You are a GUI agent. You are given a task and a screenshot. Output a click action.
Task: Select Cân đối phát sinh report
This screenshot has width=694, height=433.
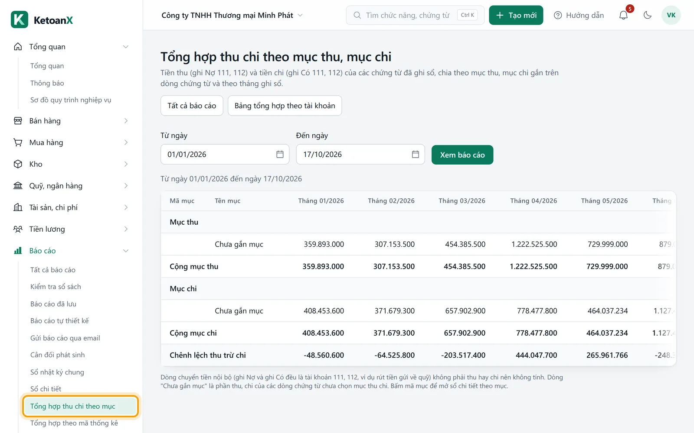point(58,355)
